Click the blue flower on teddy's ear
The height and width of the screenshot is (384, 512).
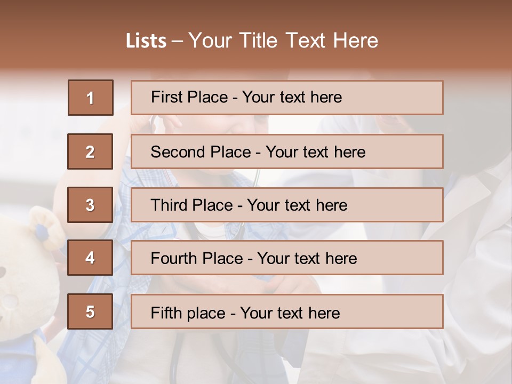42,232
